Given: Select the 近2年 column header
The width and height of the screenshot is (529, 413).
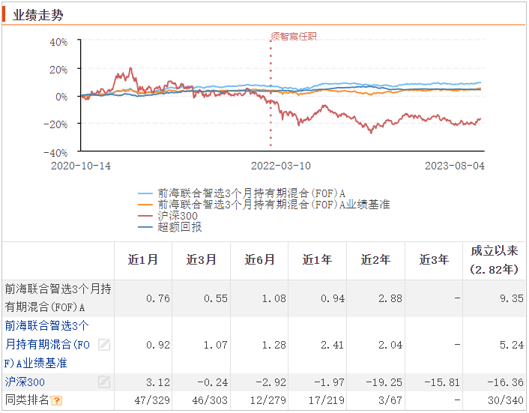Looking at the screenshot, I should [x=376, y=260].
